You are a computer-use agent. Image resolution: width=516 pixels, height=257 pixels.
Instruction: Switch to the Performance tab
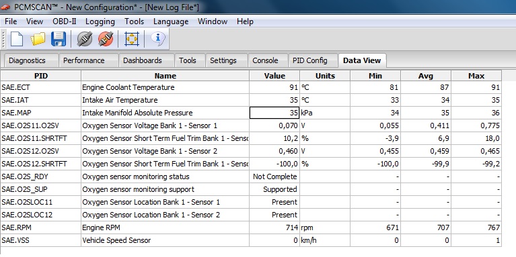(x=89, y=60)
